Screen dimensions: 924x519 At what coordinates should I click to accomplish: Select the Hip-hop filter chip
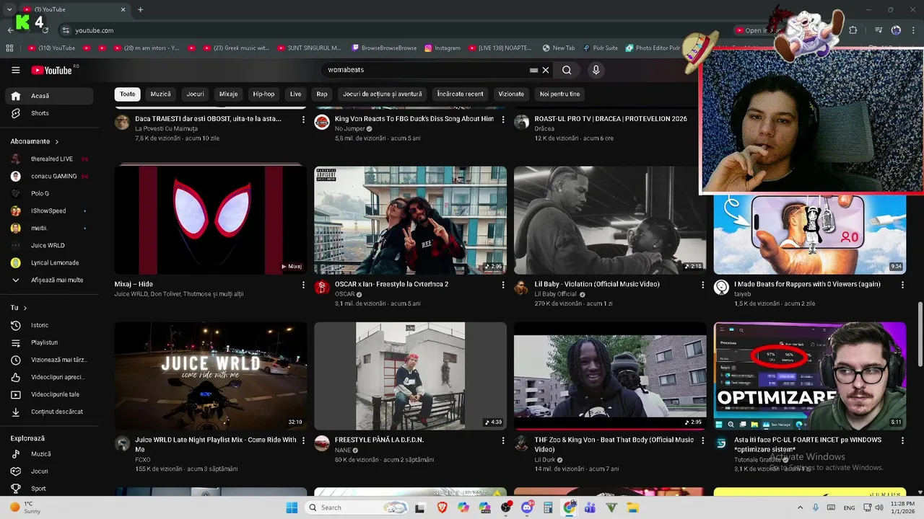pos(263,94)
